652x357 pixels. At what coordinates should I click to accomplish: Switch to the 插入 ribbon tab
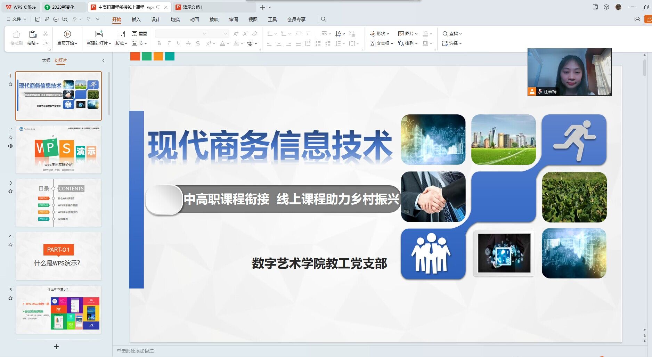click(136, 19)
